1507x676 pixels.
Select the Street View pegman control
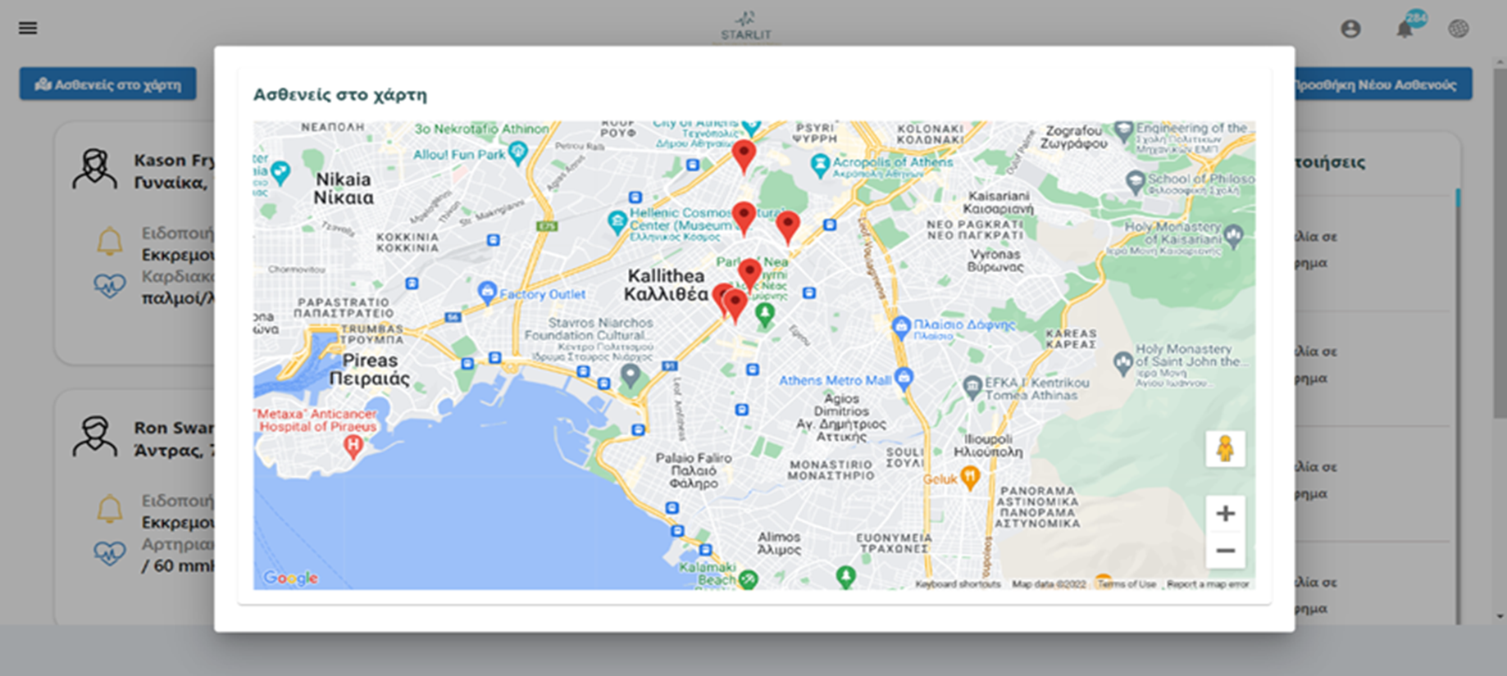[1225, 449]
